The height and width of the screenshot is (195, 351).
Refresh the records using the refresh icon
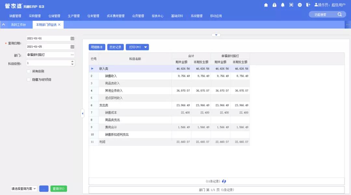pos(224,181)
